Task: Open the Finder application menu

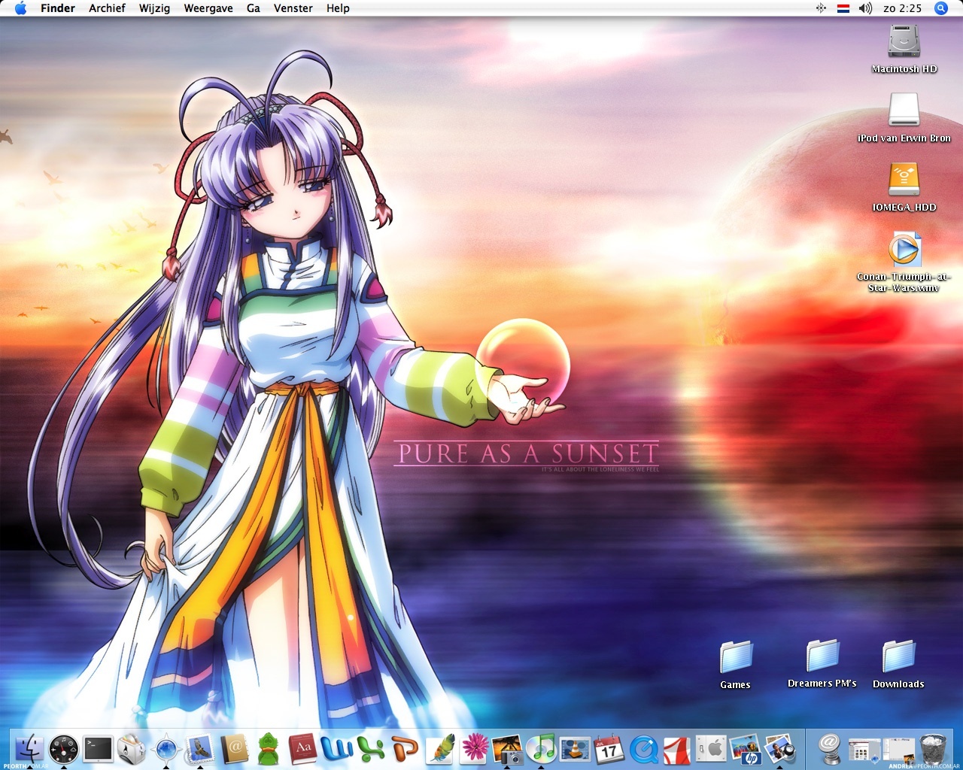Action: [58, 8]
